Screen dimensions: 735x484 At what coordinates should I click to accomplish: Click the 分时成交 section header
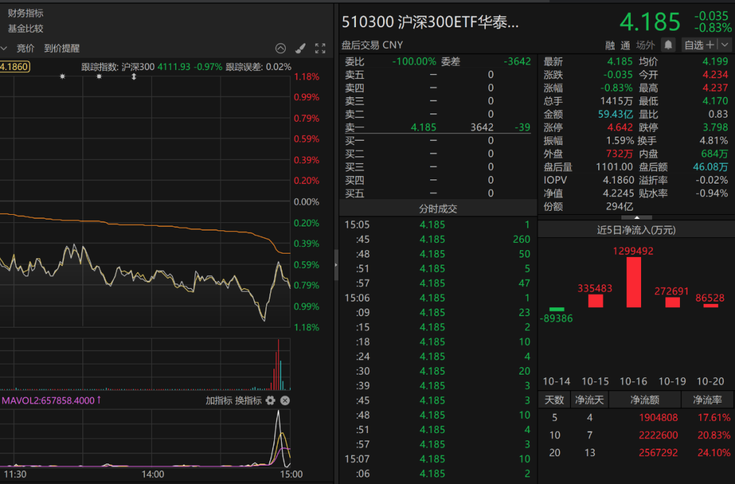(x=438, y=209)
